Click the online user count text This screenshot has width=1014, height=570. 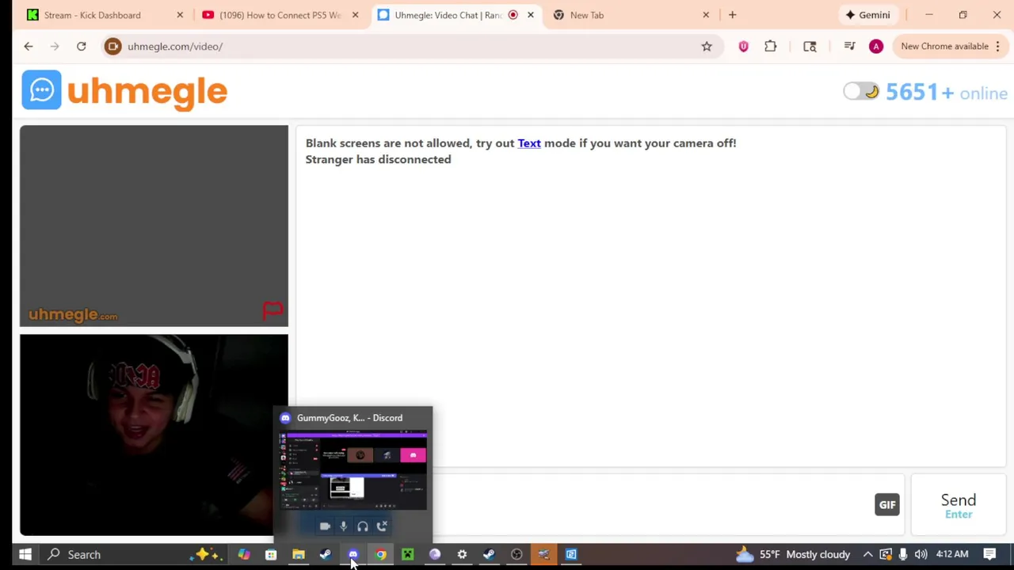coord(947,93)
